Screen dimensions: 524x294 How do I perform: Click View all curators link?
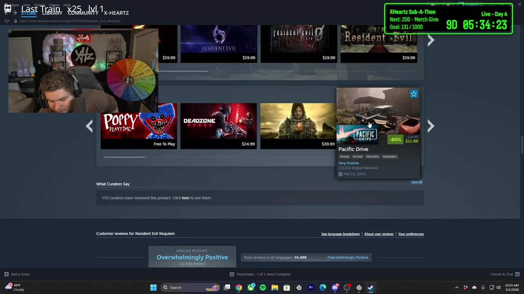417,182
